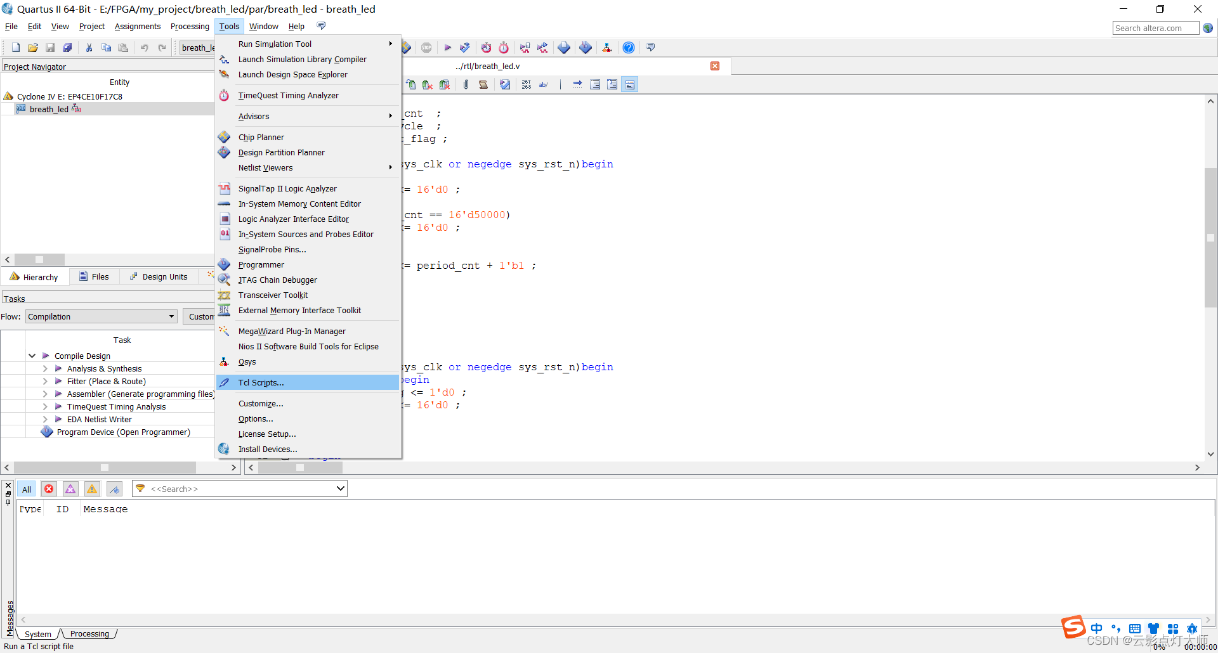The image size is (1218, 653).
Task: Select License Setup... menu entry
Action: tap(308, 434)
